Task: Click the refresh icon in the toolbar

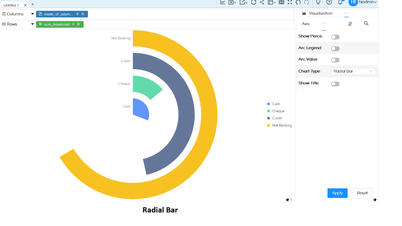Action: tap(254, 2)
